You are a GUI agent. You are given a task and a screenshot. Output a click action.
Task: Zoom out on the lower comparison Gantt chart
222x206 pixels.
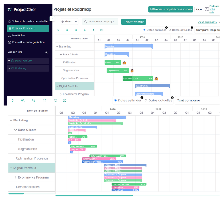pyautogui.click(x=34, y=100)
